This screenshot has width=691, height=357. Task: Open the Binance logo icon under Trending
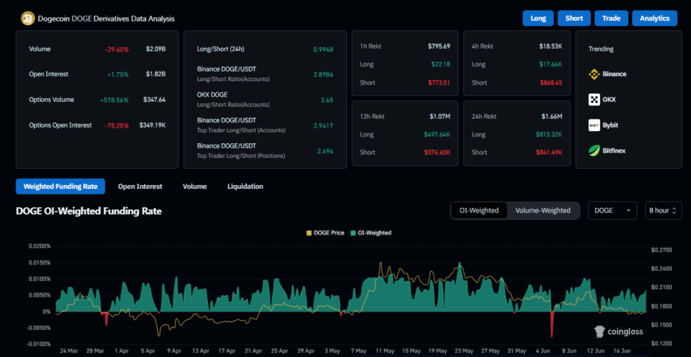click(594, 74)
